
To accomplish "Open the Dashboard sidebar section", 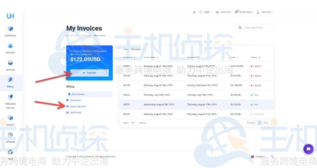I will 10,31.
